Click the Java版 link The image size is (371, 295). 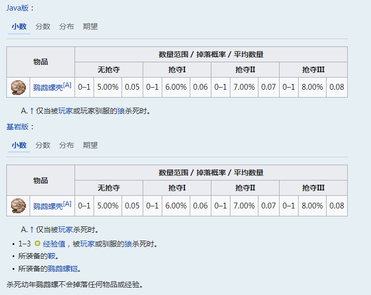tap(17, 8)
